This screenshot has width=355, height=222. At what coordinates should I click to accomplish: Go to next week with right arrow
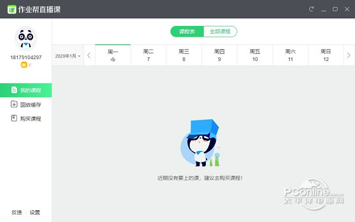(348, 55)
